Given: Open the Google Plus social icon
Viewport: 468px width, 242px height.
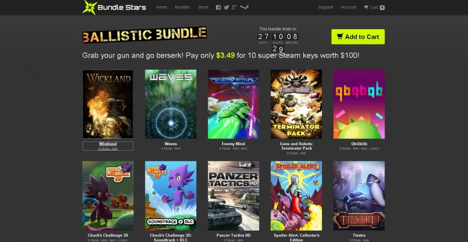Looking at the screenshot, I should [235, 7].
